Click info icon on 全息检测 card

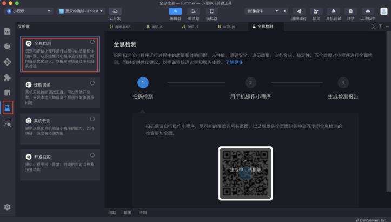tap(92, 42)
